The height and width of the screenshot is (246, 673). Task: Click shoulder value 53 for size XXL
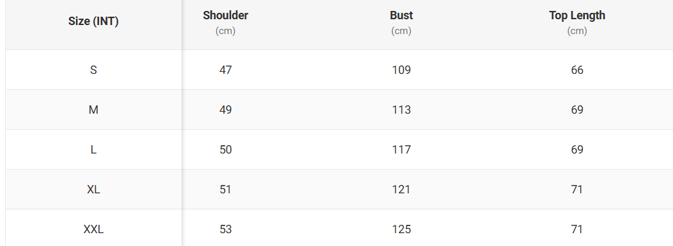pos(225,229)
